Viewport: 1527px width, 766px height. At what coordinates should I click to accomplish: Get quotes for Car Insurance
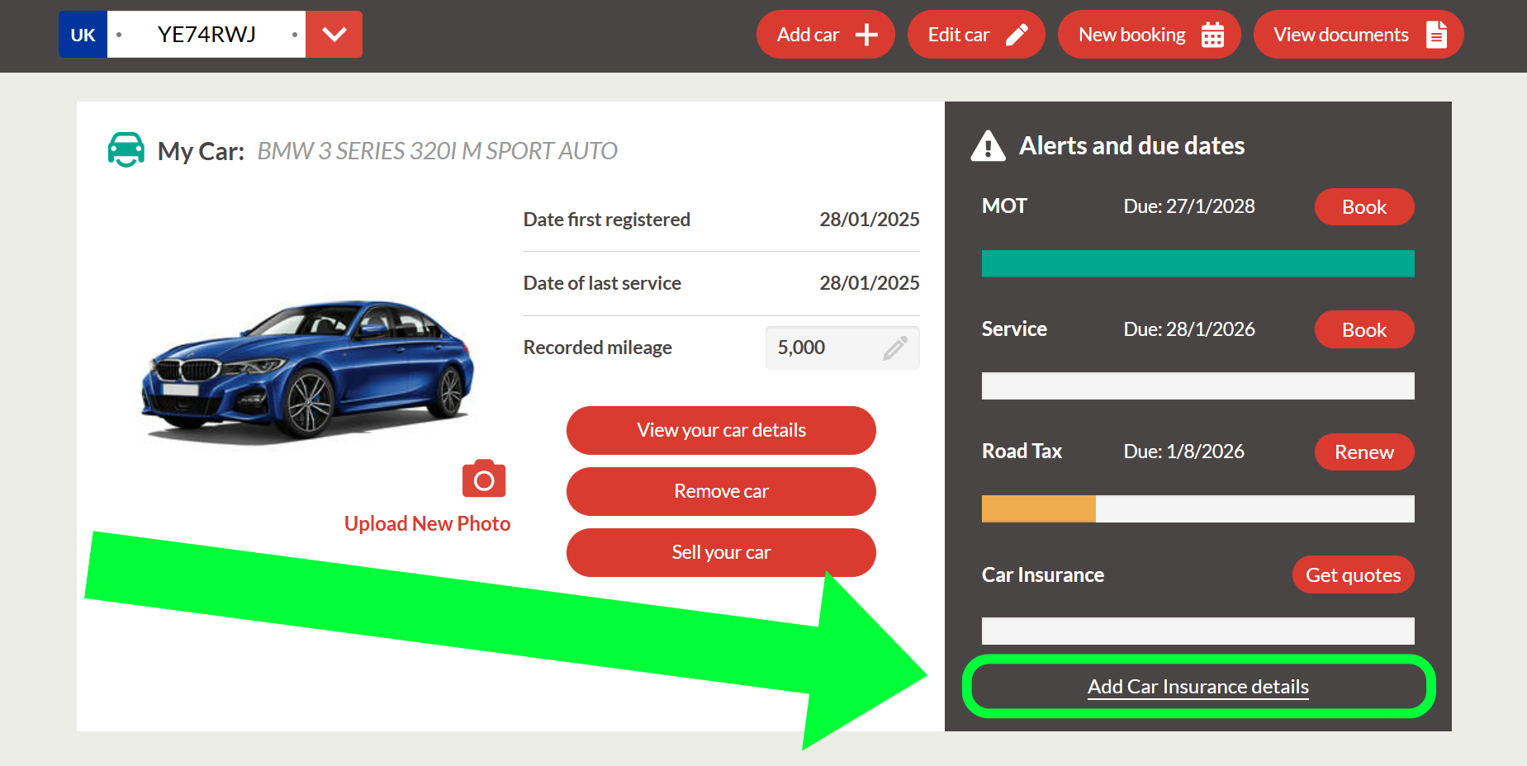[x=1353, y=575]
